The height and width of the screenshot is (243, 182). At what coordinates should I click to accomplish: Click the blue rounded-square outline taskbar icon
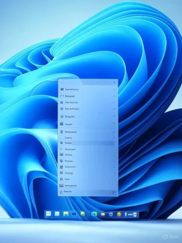tap(111, 215)
